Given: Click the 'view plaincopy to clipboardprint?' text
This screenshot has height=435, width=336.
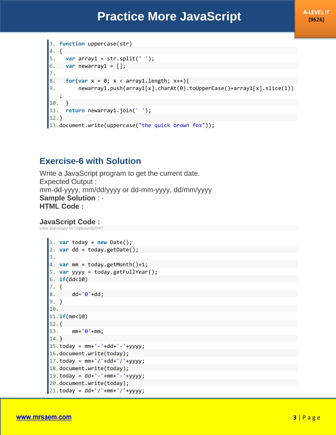Looking at the screenshot, I should 71,228.
